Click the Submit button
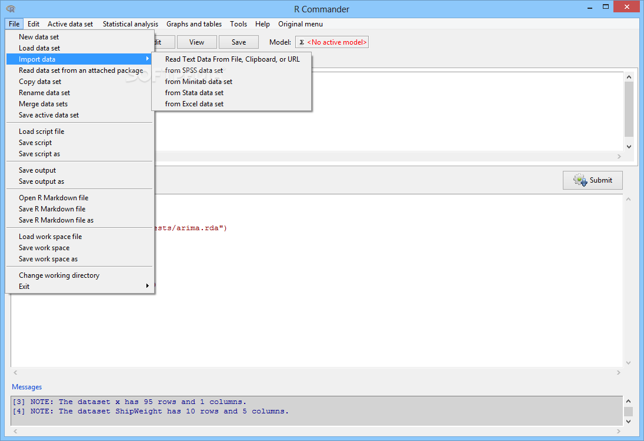 click(x=593, y=180)
